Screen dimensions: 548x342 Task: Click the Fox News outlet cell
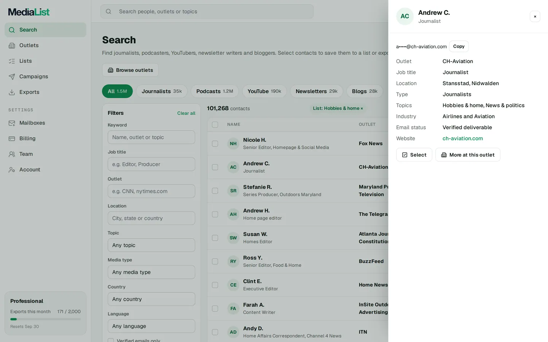tap(371, 144)
